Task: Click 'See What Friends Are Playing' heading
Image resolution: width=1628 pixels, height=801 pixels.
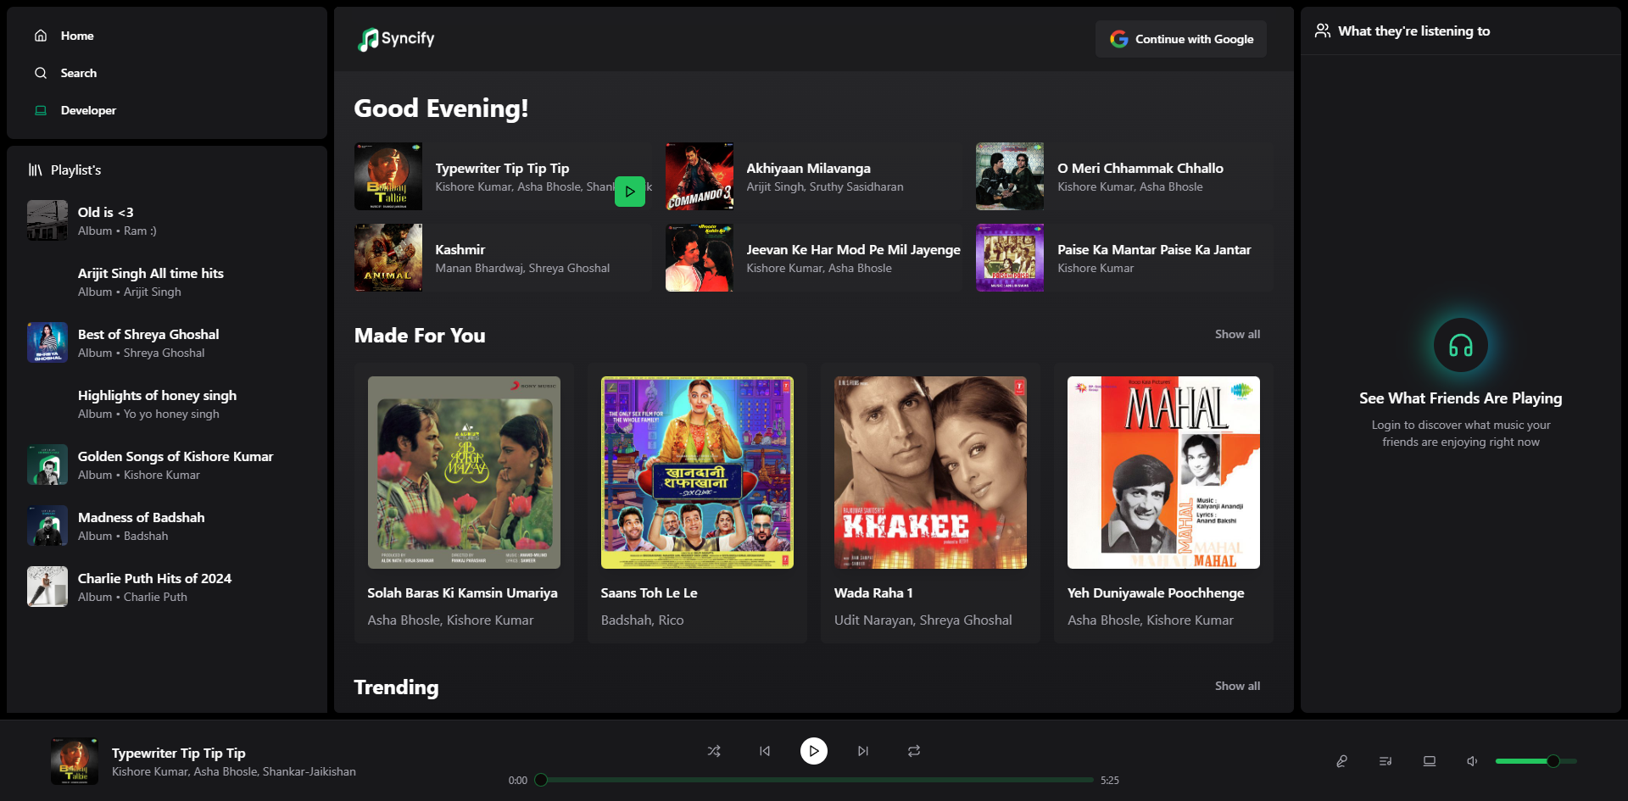Action: 1461,398
